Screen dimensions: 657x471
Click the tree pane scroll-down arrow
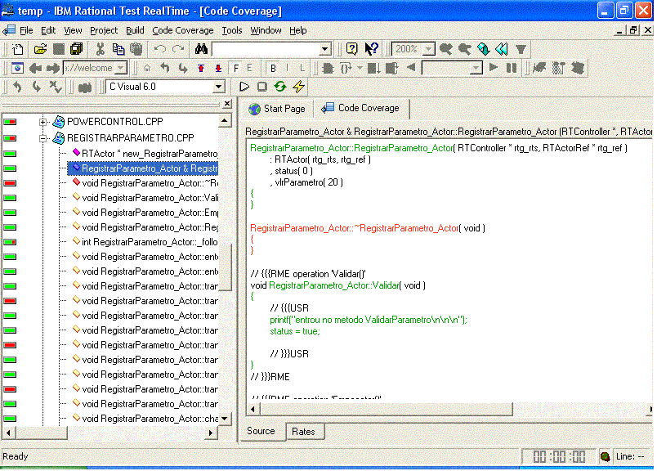point(225,419)
